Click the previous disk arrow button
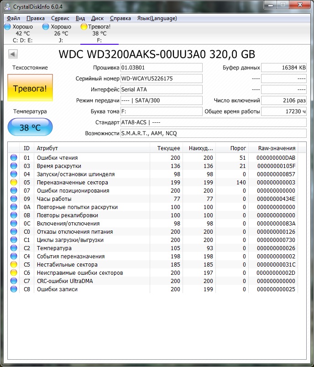 pos(13,54)
